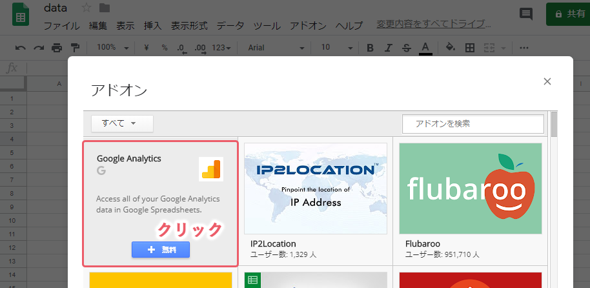Open the ファイル menu

pos(62,26)
